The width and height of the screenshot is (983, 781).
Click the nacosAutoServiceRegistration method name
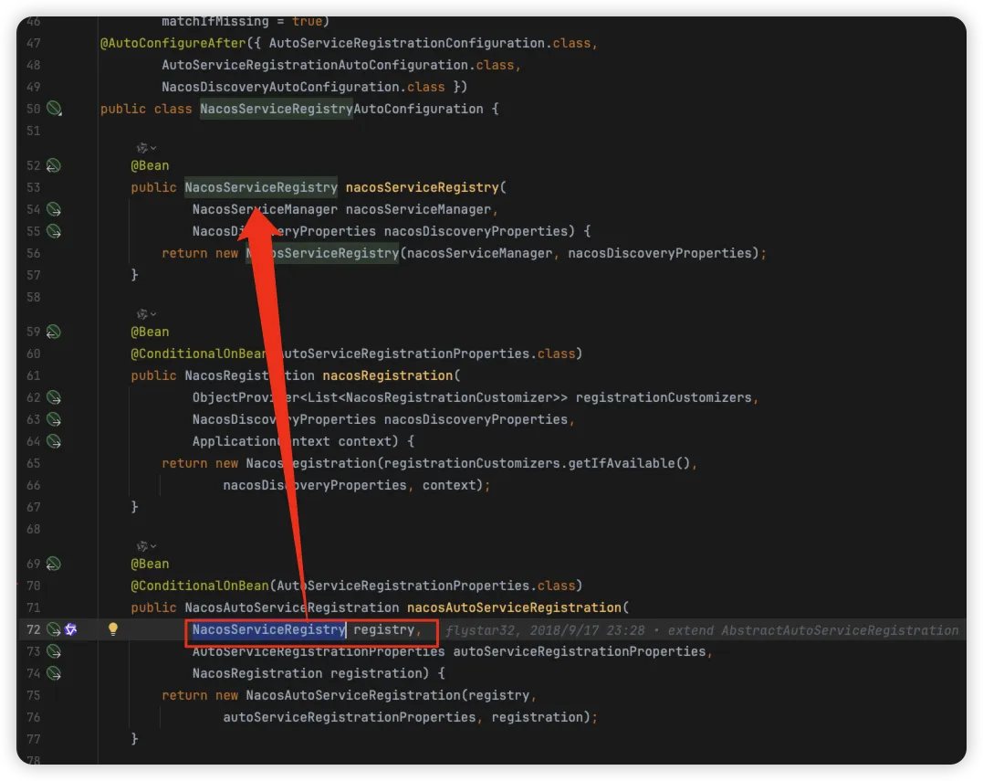click(513, 607)
